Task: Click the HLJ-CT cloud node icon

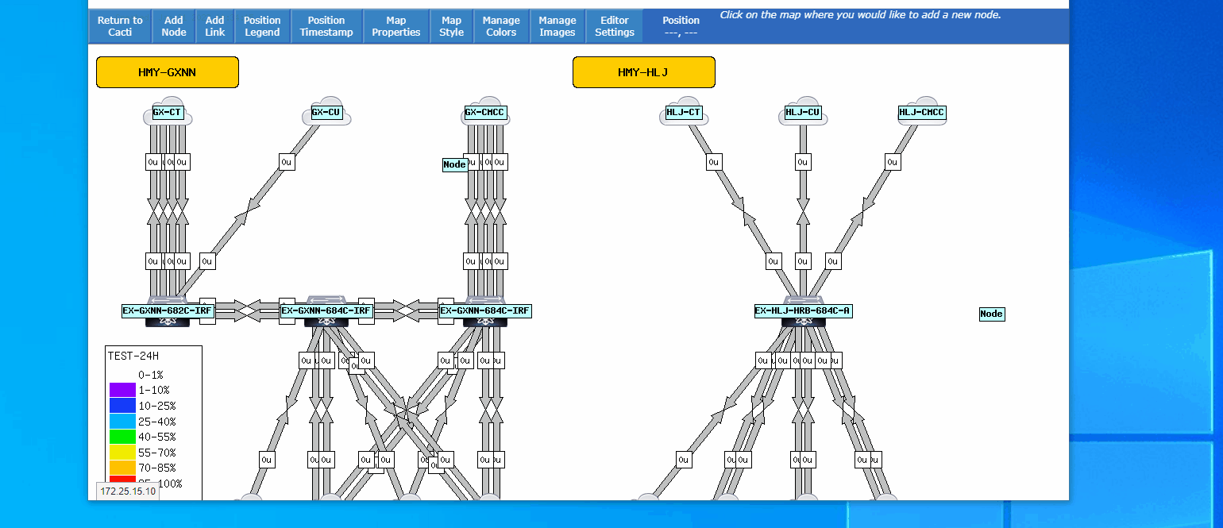Action: pyautogui.click(x=684, y=113)
